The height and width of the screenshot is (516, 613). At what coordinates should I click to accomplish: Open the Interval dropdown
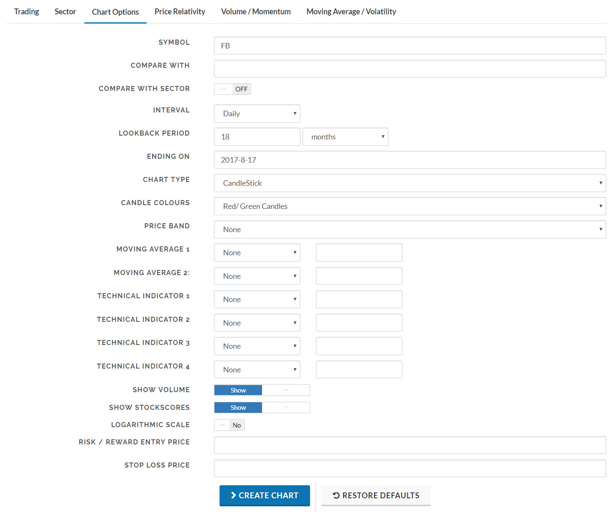257,114
